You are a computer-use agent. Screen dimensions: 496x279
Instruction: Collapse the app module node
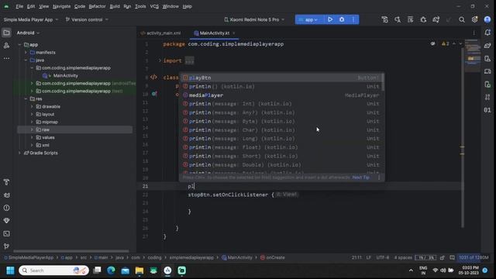19,45
